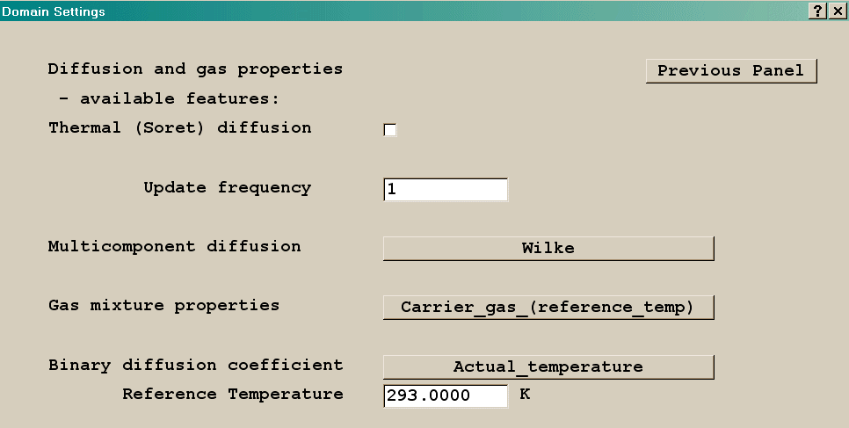Click the Diffusion and gas properties heading

pos(195,69)
